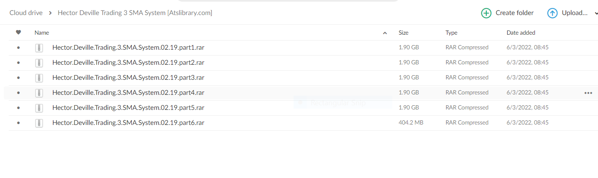This screenshot has width=598, height=178.
Task: Click the RAR icon for part1.rar
Action: [x=39, y=48]
